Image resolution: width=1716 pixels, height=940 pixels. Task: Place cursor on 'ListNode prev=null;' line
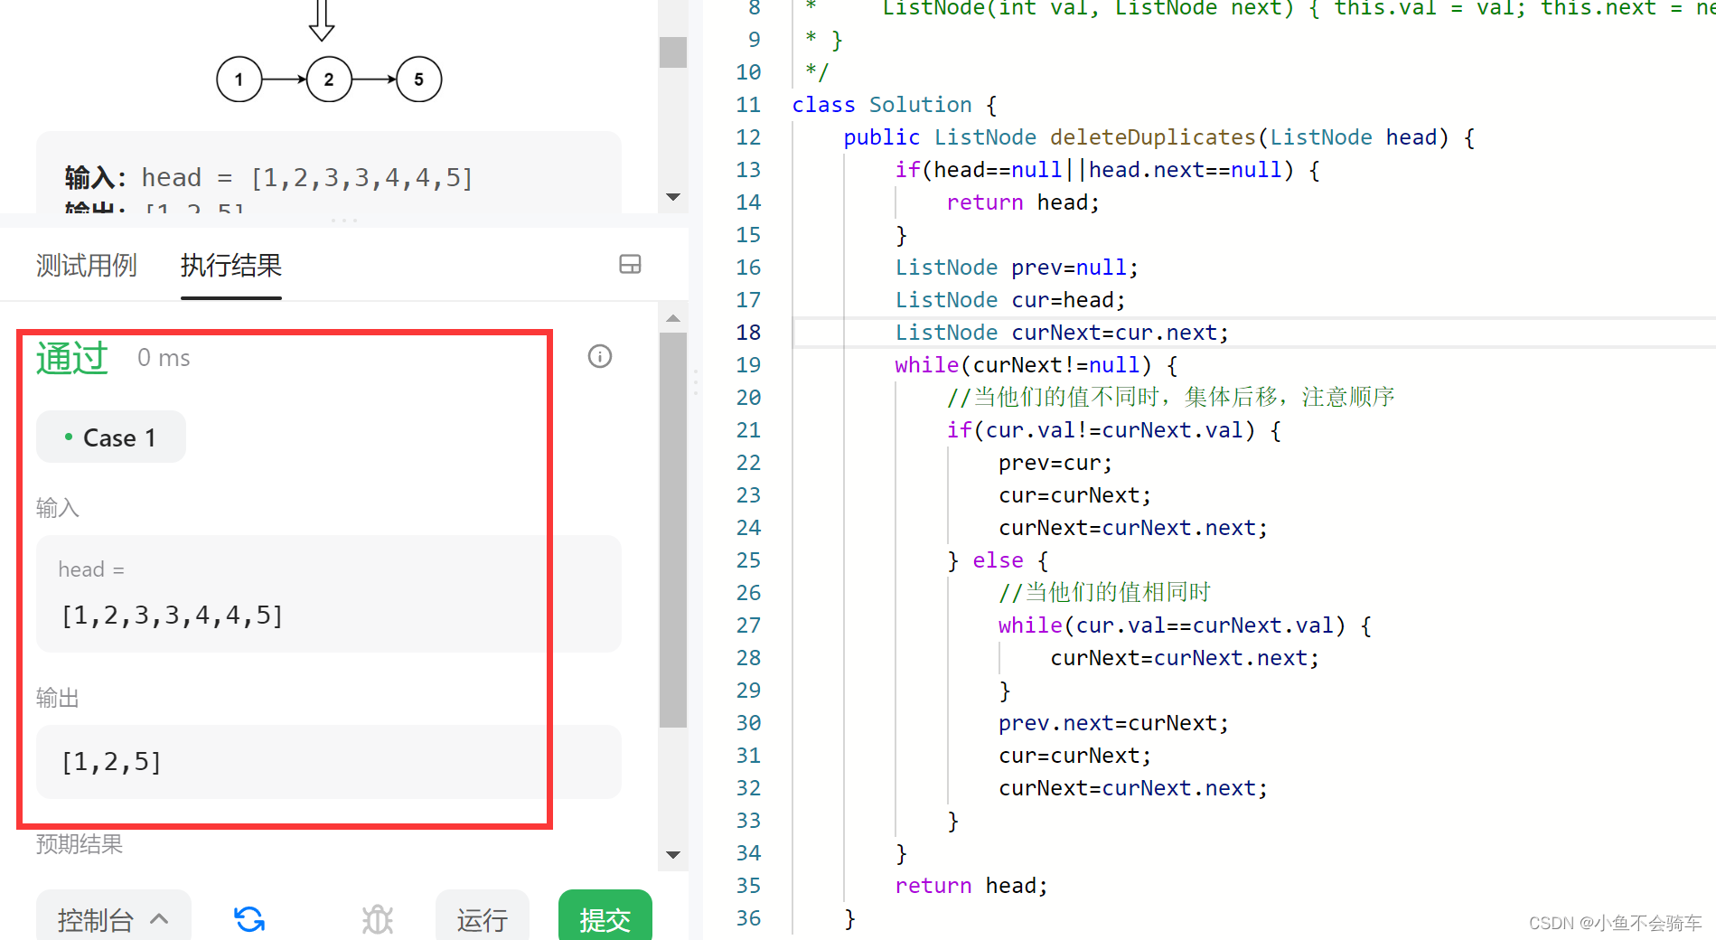1017,268
